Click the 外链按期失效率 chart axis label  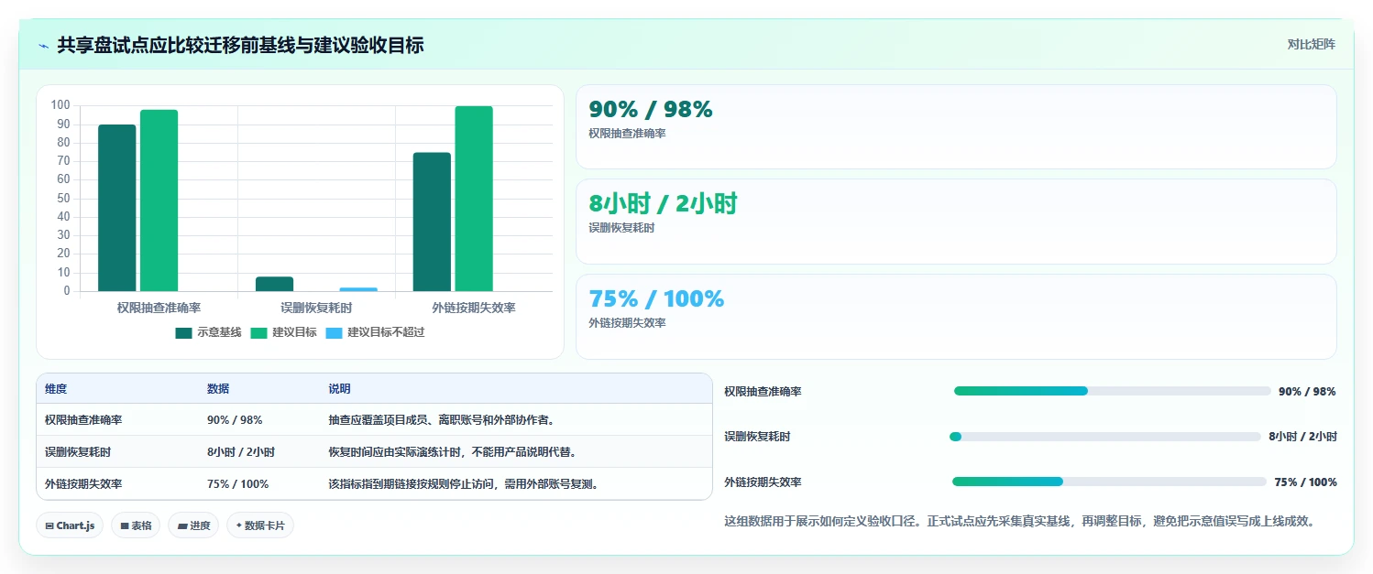pos(474,308)
